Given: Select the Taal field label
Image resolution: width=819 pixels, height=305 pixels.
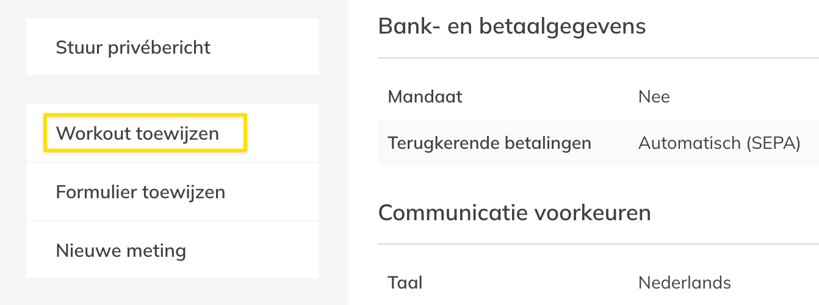Looking at the screenshot, I should pyautogui.click(x=405, y=283).
